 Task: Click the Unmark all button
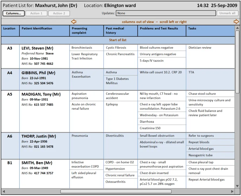227,13
